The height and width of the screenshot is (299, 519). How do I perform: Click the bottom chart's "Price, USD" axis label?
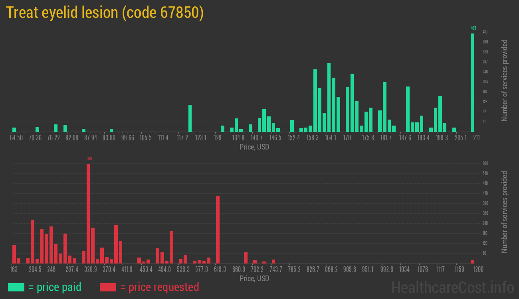(254, 278)
